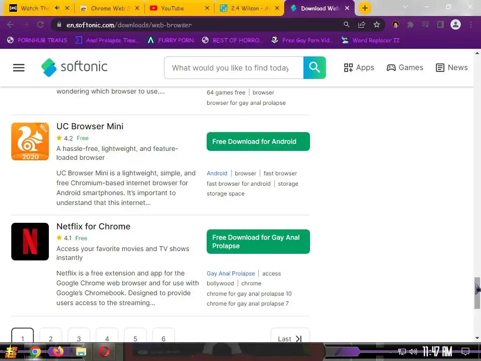Click the zoom magnifier icon in address bar
This screenshot has height=361, width=481.
pos(346,24)
